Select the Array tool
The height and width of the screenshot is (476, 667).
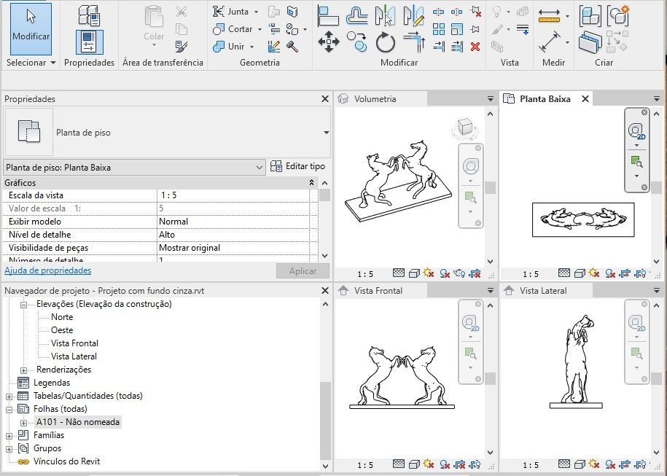pos(439,29)
